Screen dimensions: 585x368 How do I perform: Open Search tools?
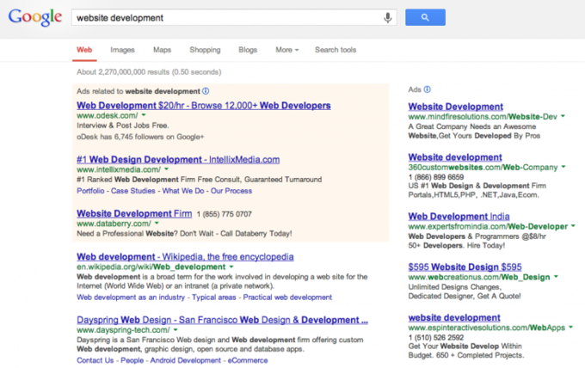336,50
